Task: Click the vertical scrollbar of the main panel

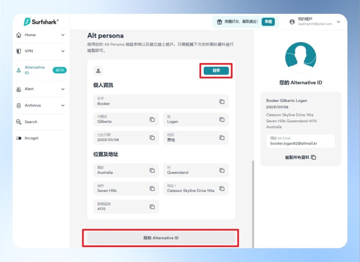Action: click(x=253, y=204)
